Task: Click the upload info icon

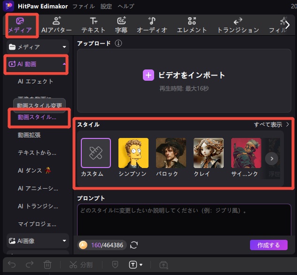Action: [118, 43]
